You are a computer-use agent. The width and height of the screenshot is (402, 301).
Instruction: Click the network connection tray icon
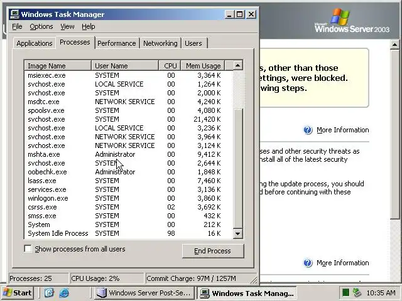pyautogui.click(x=357, y=292)
